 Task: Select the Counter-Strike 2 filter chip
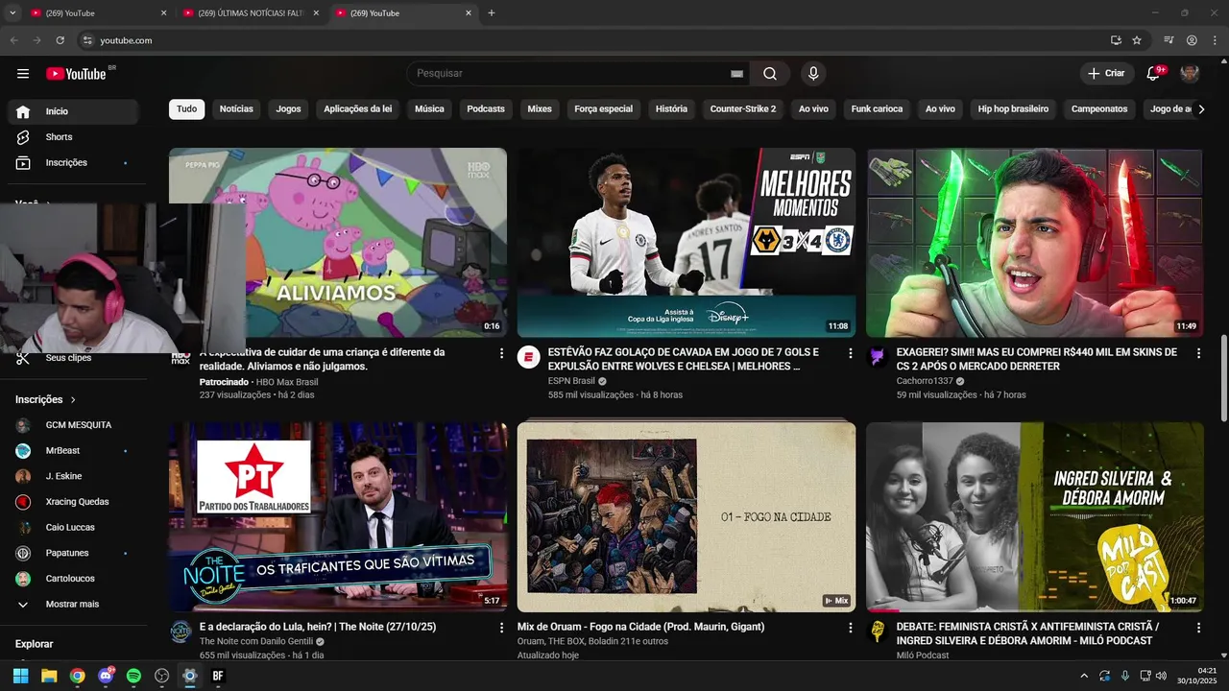click(x=743, y=109)
